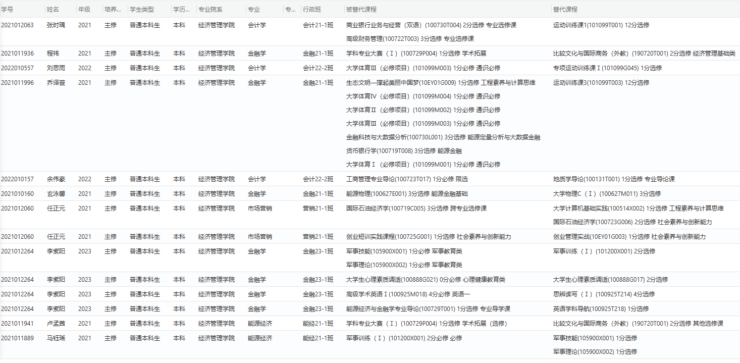Select the 学生类型 column header
Viewport: 740px width, 363px height.
tap(142, 10)
